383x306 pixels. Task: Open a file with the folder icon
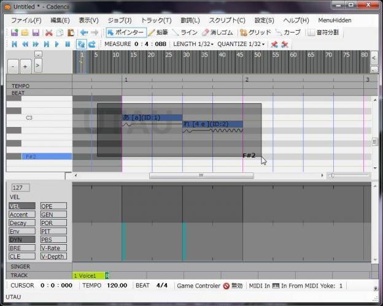(x=25, y=33)
